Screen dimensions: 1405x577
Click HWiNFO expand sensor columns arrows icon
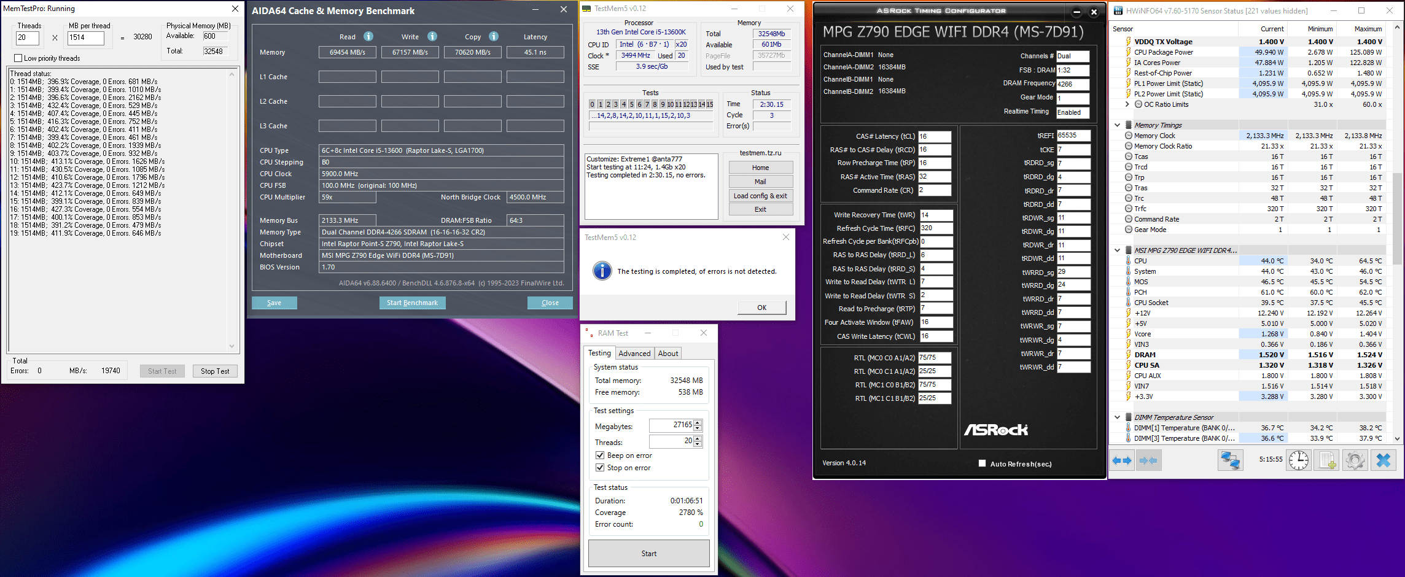pos(1122,460)
